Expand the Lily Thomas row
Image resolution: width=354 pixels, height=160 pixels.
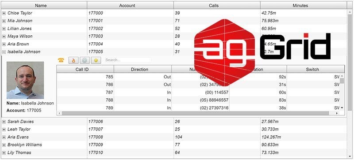pyautogui.click(x=4, y=153)
